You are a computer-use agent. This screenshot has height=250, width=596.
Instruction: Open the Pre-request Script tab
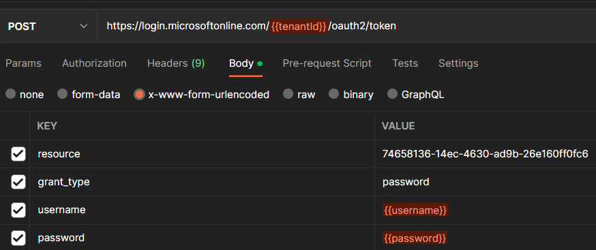(327, 63)
